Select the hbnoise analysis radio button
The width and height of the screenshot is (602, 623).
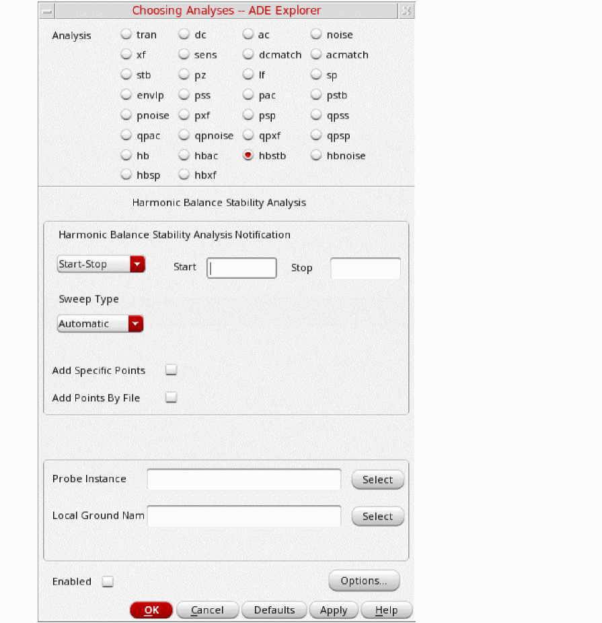(316, 156)
